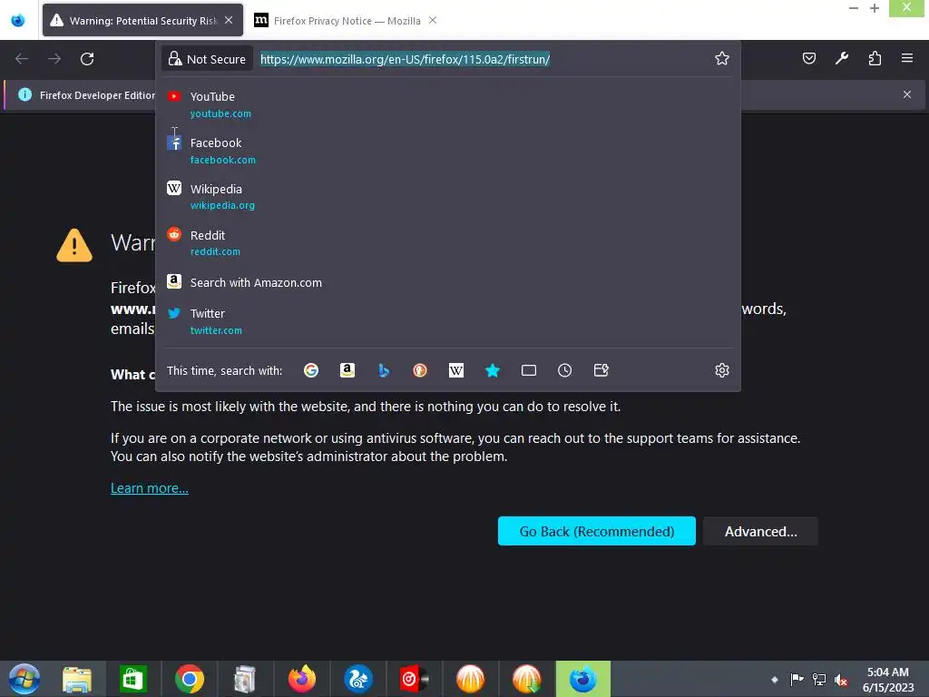Click the Advanced... button

[x=761, y=531]
